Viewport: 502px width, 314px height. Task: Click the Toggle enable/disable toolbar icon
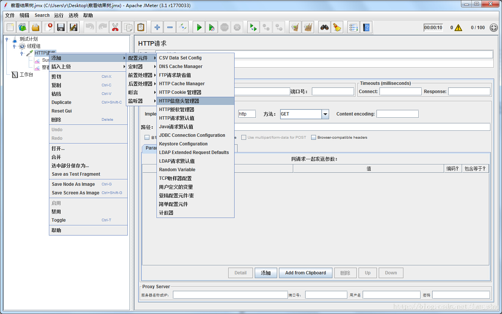(183, 27)
